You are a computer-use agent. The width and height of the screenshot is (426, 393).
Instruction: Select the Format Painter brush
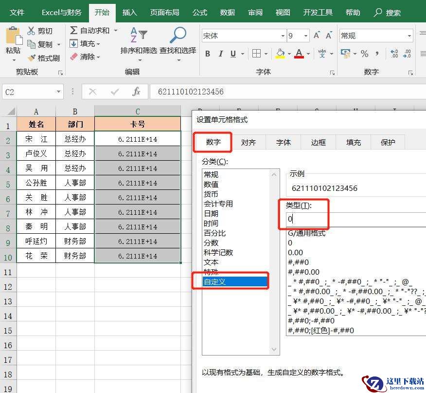tap(32, 57)
